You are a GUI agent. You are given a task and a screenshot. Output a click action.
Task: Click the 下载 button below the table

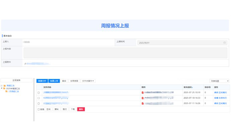73,109
